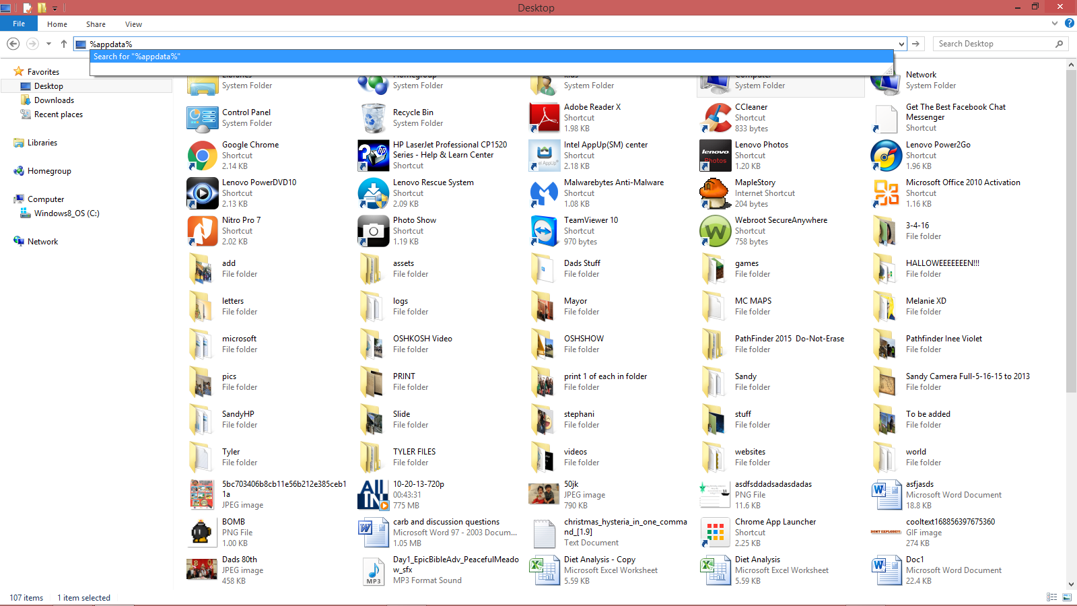The image size is (1077, 606).
Task: Switch to details view layout
Action: click(x=1052, y=597)
